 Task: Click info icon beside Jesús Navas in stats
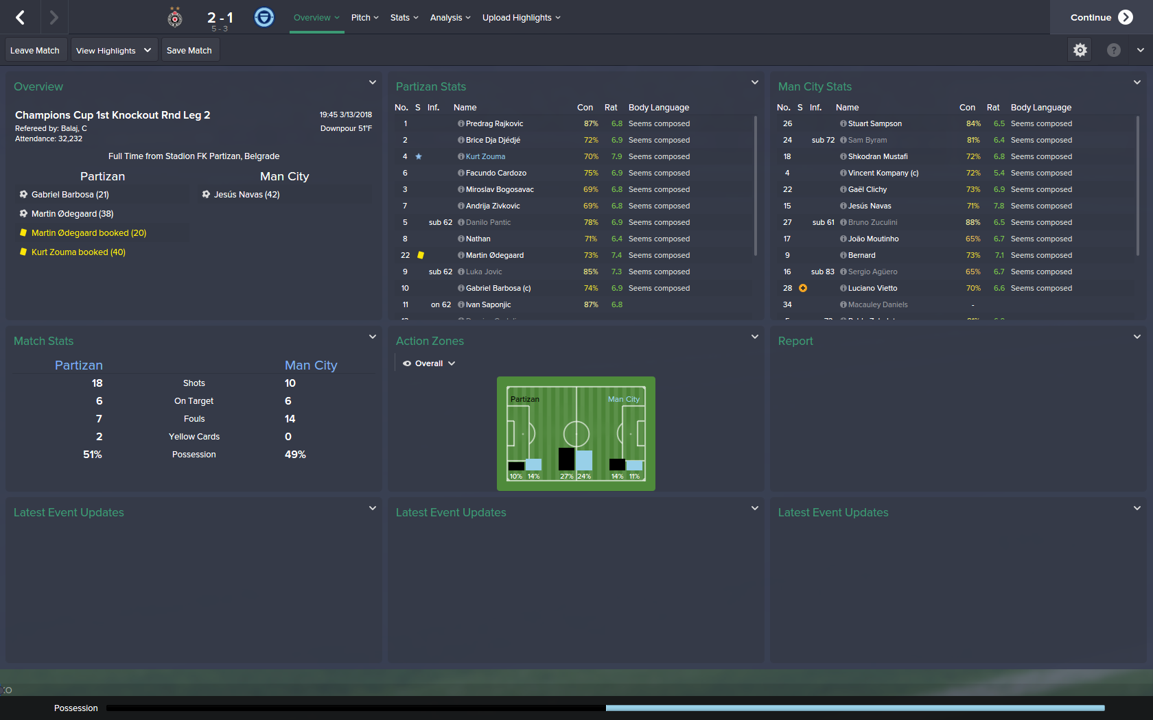[843, 206]
